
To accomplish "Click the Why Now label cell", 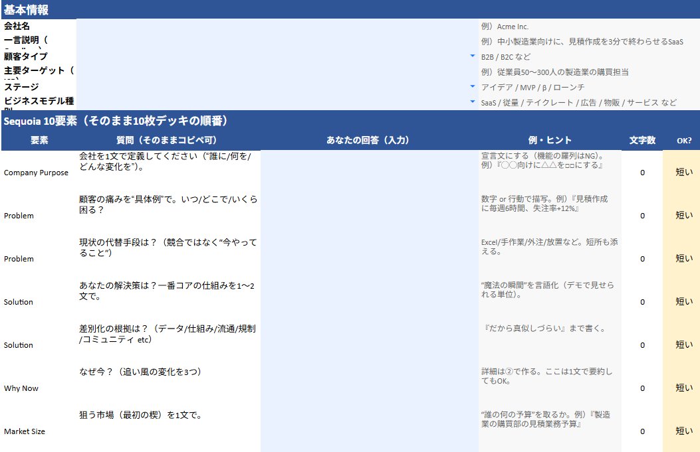I will pyautogui.click(x=39, y=388).
